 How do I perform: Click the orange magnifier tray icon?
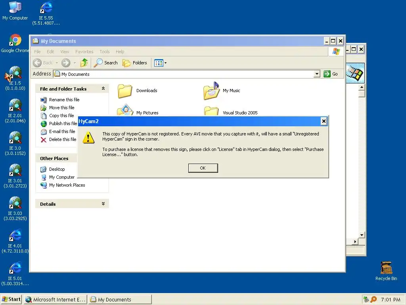(373, 299)
